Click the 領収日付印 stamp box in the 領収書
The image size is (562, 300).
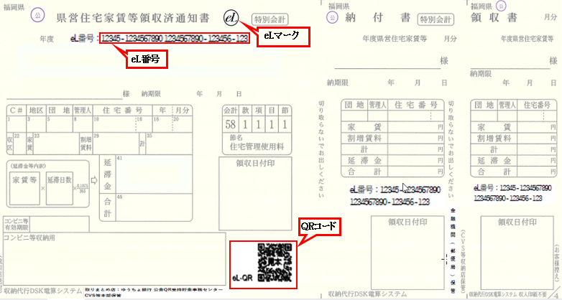(517, 253)
